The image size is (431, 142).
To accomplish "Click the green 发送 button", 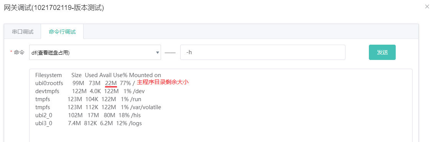I will [x=382, y=52].
